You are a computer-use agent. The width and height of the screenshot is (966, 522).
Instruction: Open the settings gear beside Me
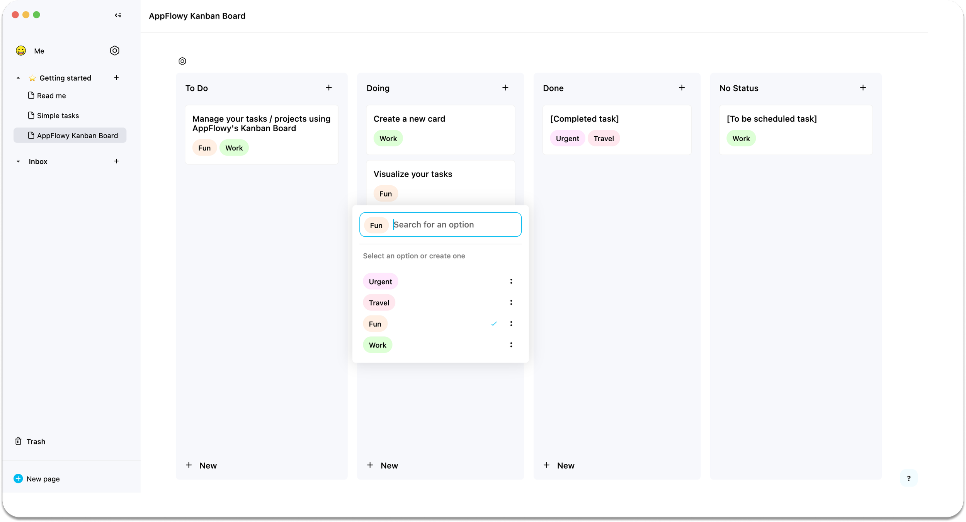point(115,51)
